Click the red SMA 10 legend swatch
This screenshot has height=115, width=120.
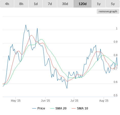pos(74,108)
